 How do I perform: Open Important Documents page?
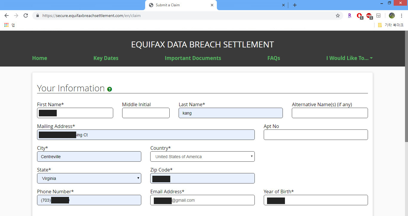tap(193, 58)
